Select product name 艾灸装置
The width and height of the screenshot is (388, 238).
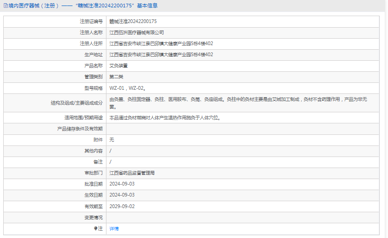[x=118, y=66]
